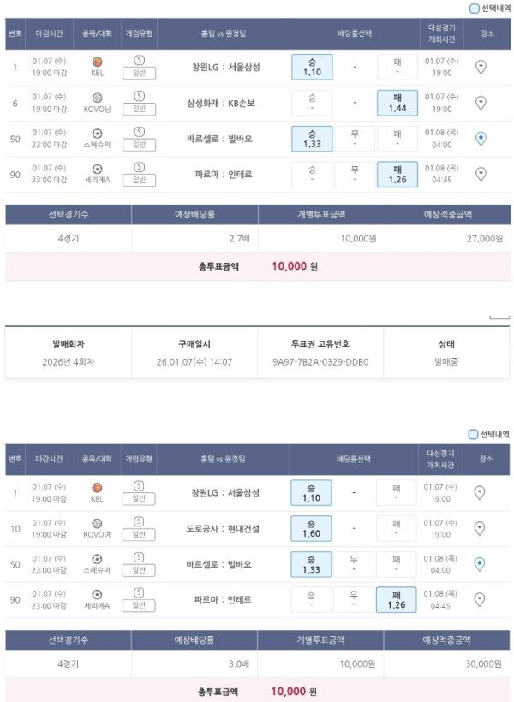Screen dimensions: 514x702
Task: Select 무 option for 파르마 : 인테르 in lower slip
Action: (x=354, y=599)
